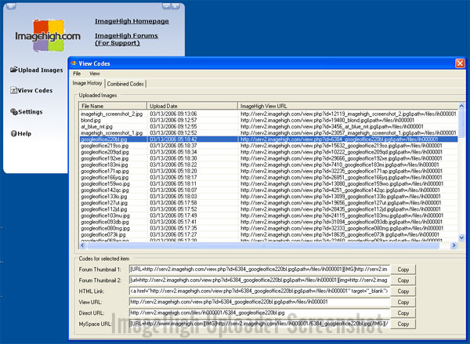Click Upload Images in the sidebar
Viewport: 470px width, 344px height.
(37, 70)
